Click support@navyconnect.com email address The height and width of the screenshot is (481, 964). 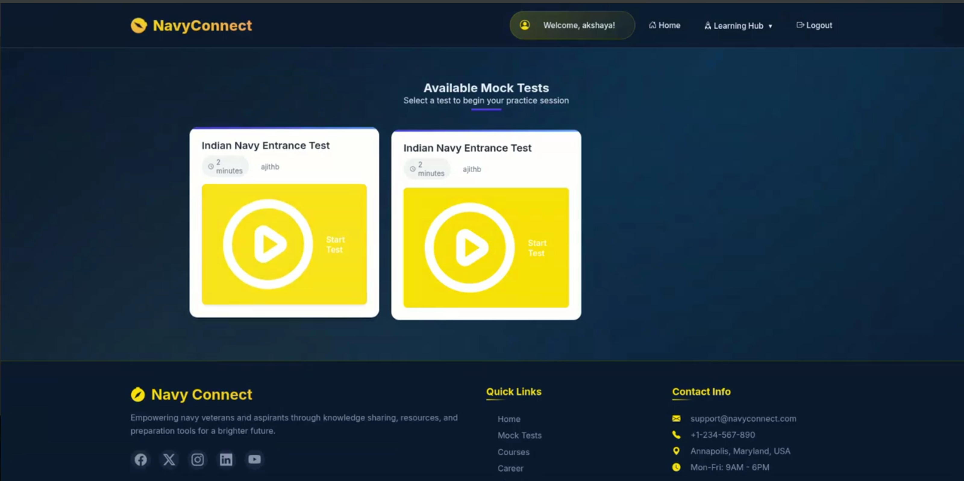pos(743,419)
